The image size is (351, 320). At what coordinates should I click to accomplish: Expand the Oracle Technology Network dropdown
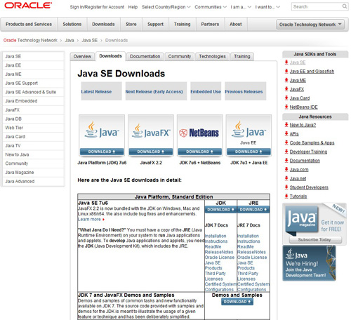pyautogui.click(x=310, y=25)
